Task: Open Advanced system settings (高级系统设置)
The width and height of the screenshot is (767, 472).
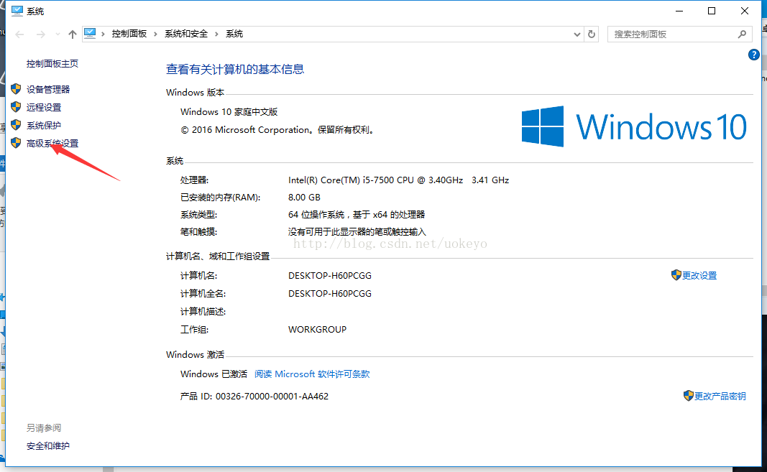Action: click(52, 143)
